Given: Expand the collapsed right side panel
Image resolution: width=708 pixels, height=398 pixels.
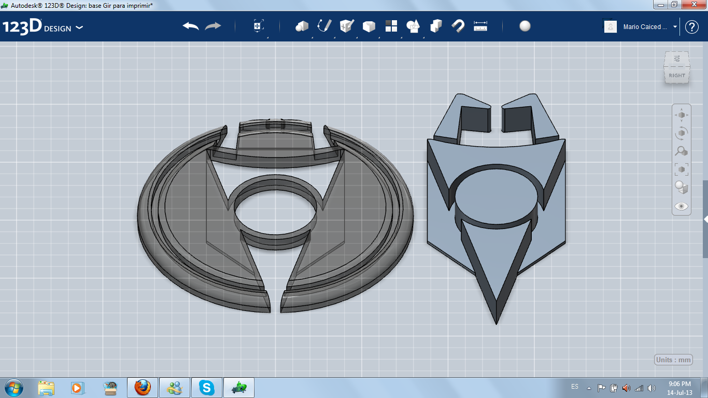Looking at the screenshot, I should coord(705,219).
